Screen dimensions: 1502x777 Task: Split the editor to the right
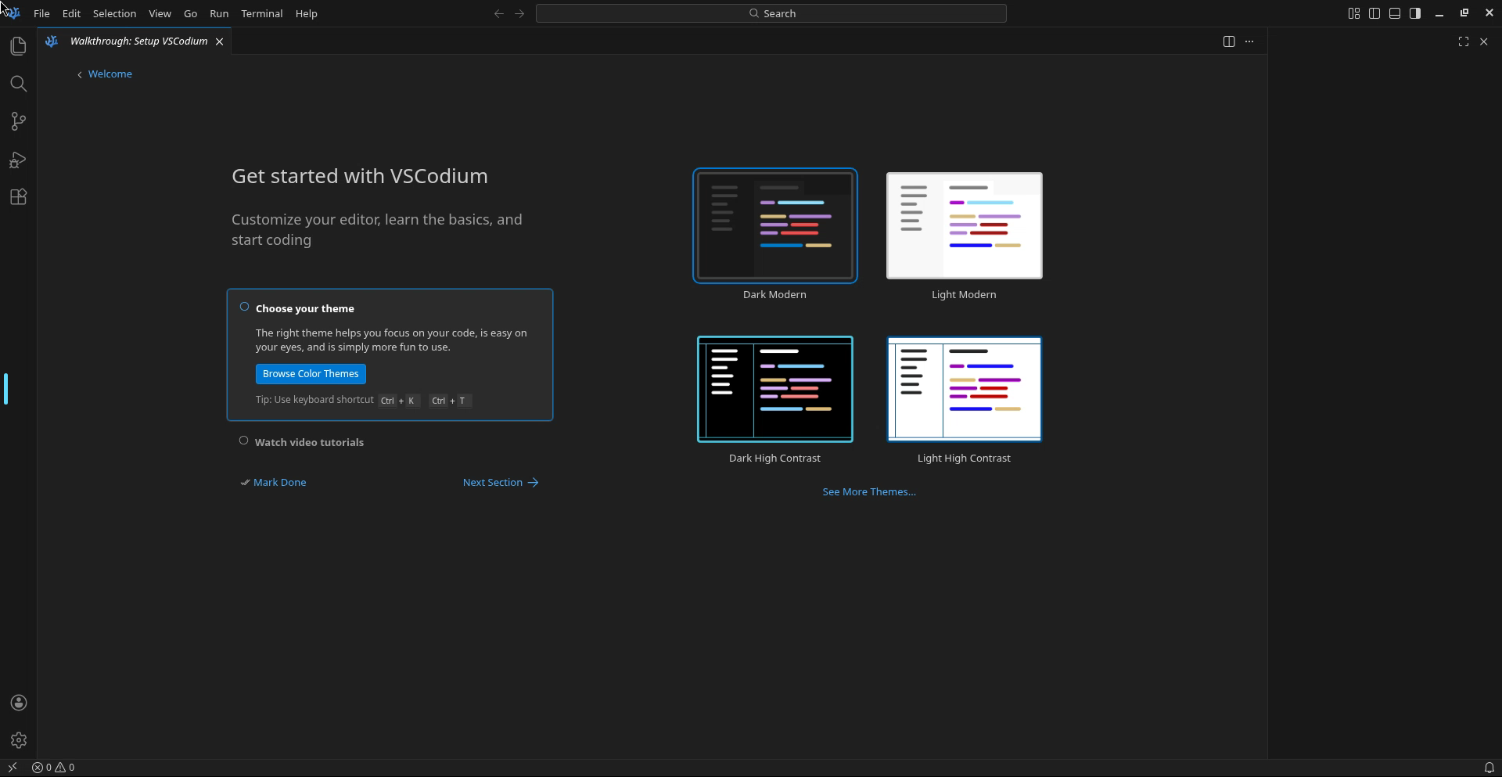(1228, 41)
